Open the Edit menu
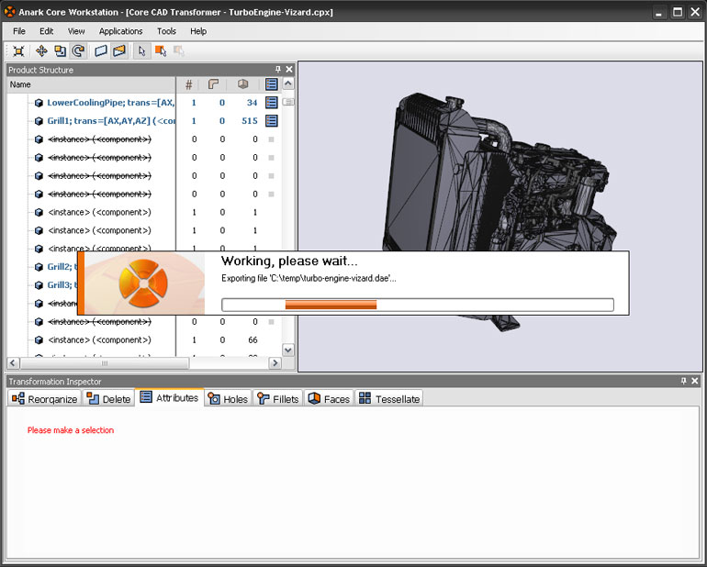This screenshot has width=707, height=567. [x=47, y=31]
